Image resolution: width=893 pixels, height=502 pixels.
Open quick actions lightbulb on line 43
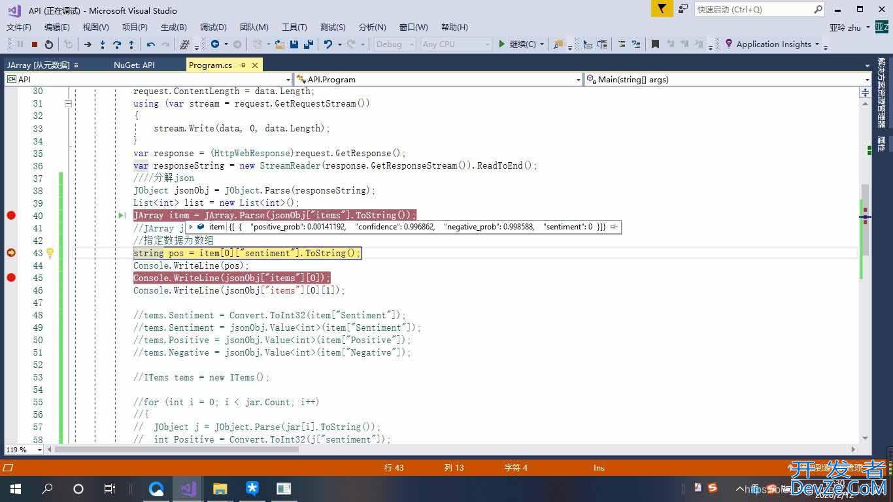tap(50, 253)
